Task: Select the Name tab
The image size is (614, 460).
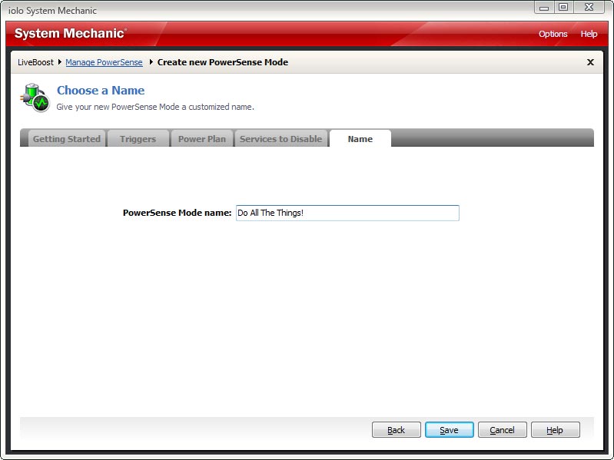Action: point(360,139)
